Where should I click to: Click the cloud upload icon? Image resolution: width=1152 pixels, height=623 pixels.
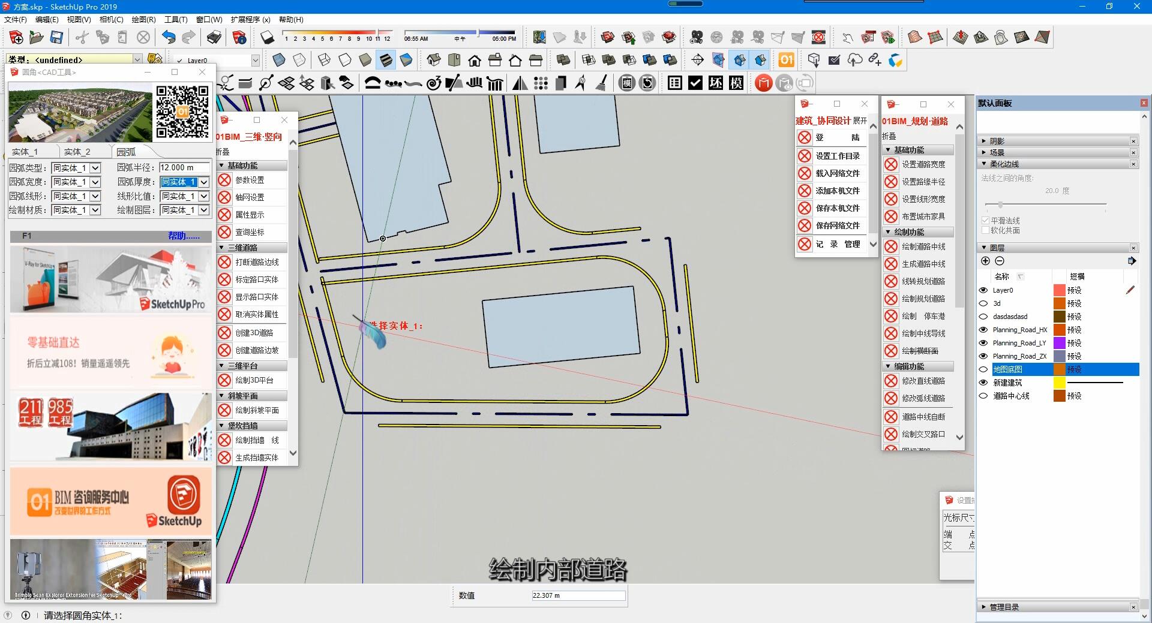[855, 60]
